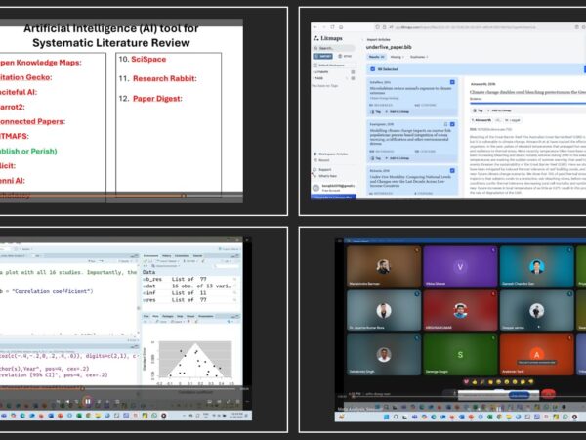The image size is (586, 440).
Task: Click the SciSpace item on the slide
Action: click(x=148, y=59)
